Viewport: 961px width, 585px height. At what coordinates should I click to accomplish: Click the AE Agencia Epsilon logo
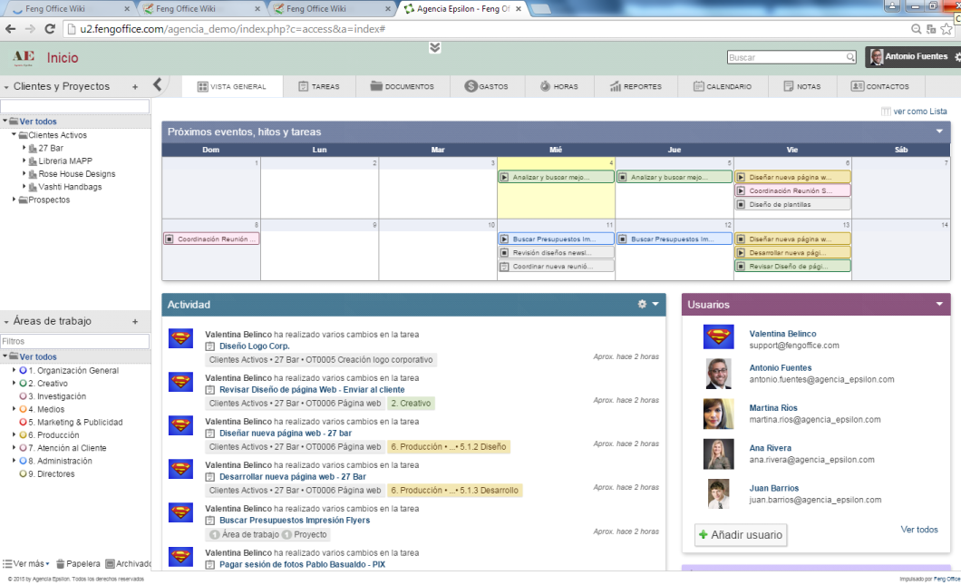tap(23, 57)
